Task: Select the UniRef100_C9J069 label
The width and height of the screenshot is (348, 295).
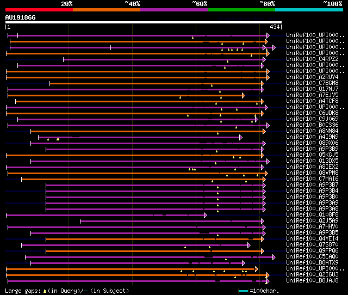Action: (312, 119)
